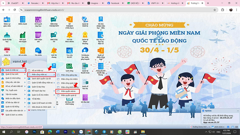Expand the Hồ sơ nhân sự submenu

point(41,70)
